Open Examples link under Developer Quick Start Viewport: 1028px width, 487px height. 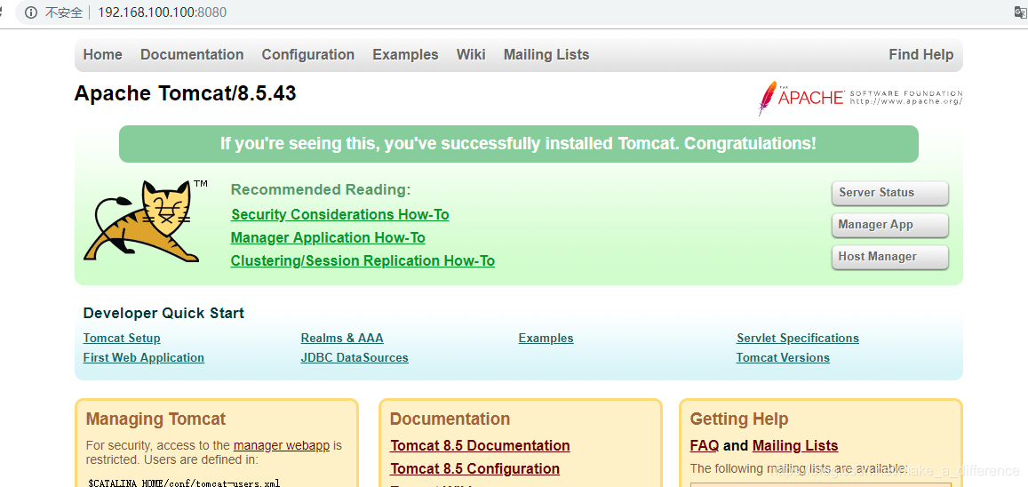[x=546, y=339]
